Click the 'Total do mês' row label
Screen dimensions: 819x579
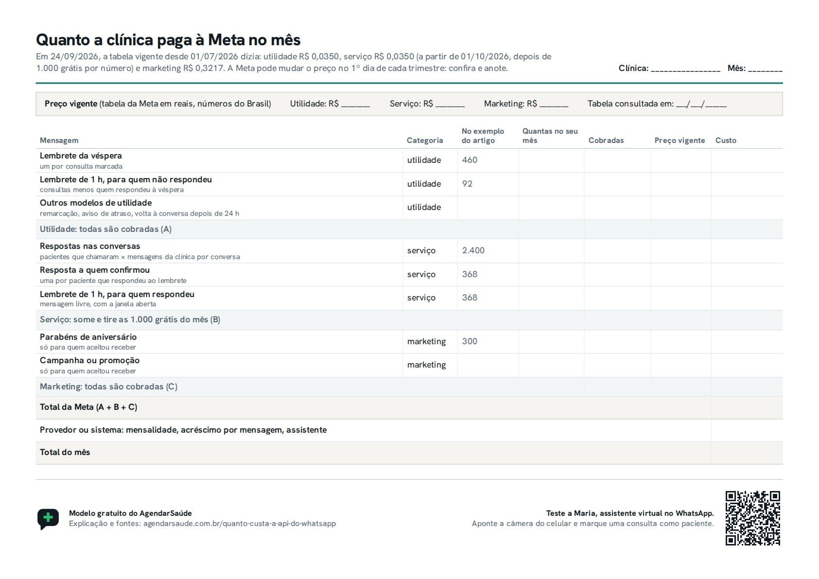[65, 452]
